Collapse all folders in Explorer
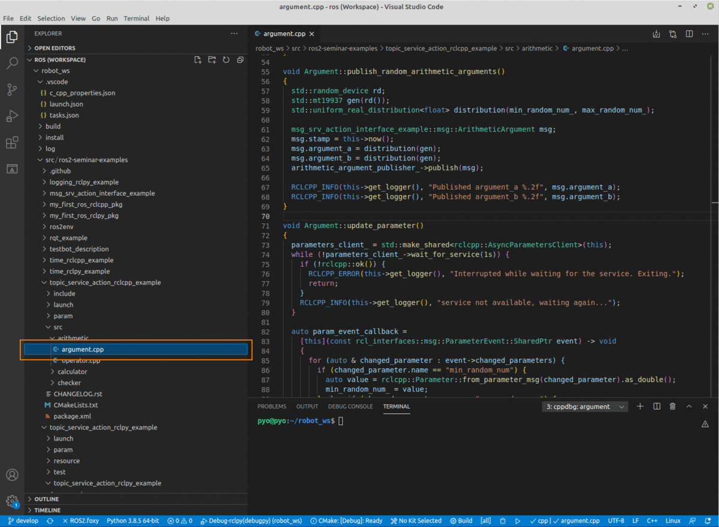 pyautogui.click(x=240, y=59)
